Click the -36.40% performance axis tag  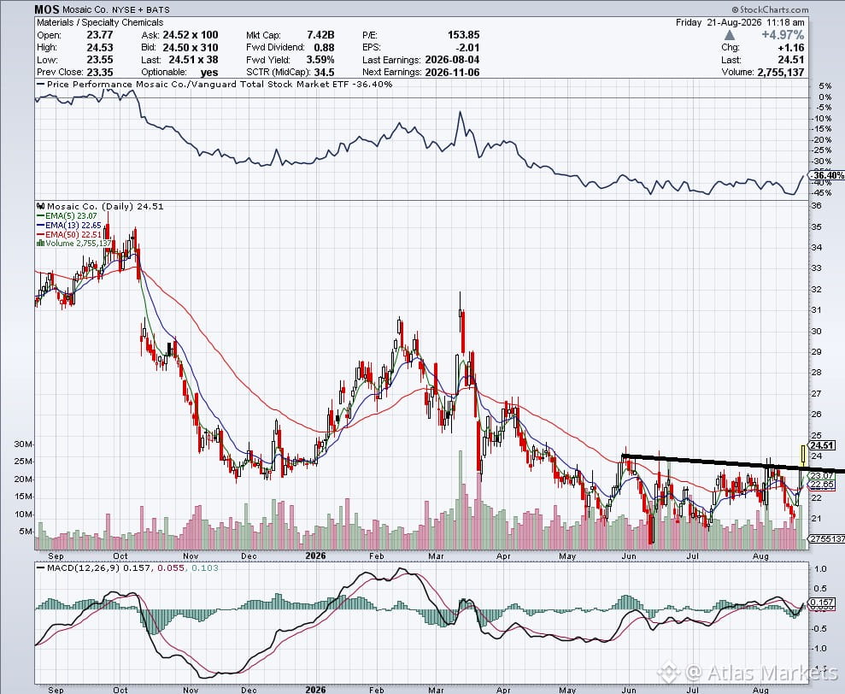click(x=828, y=176)
